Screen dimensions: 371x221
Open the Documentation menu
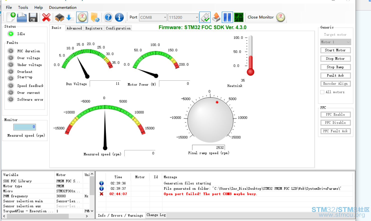pos(63,7)
